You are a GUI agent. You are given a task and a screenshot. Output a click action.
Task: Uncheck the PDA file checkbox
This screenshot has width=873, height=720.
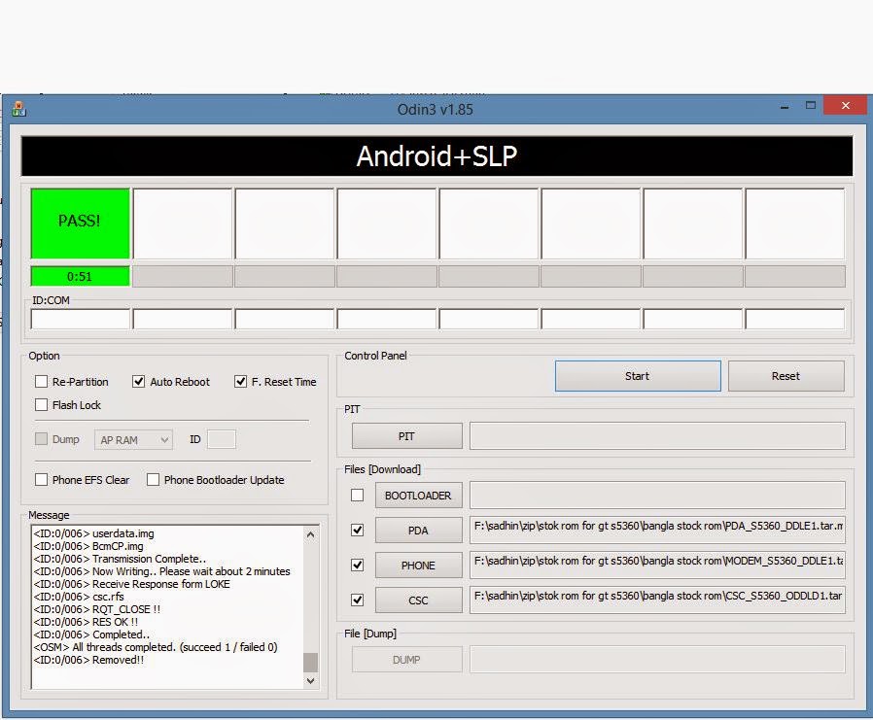click(358, 531)
